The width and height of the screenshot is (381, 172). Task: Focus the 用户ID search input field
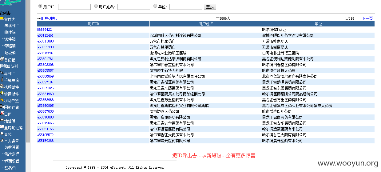(x=74, y=7)
